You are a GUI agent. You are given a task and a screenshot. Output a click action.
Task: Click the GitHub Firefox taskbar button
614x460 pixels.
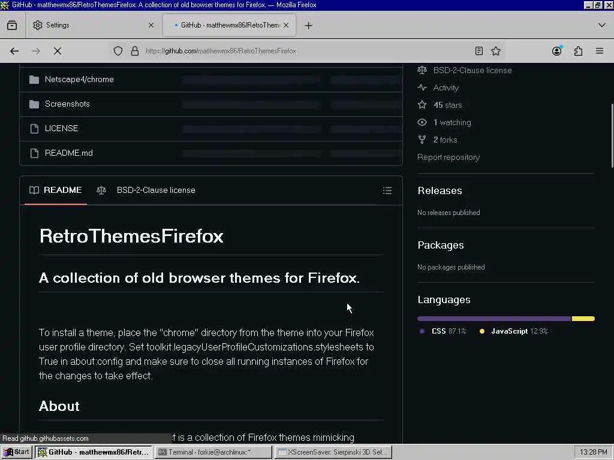click(x=94, y=452)
